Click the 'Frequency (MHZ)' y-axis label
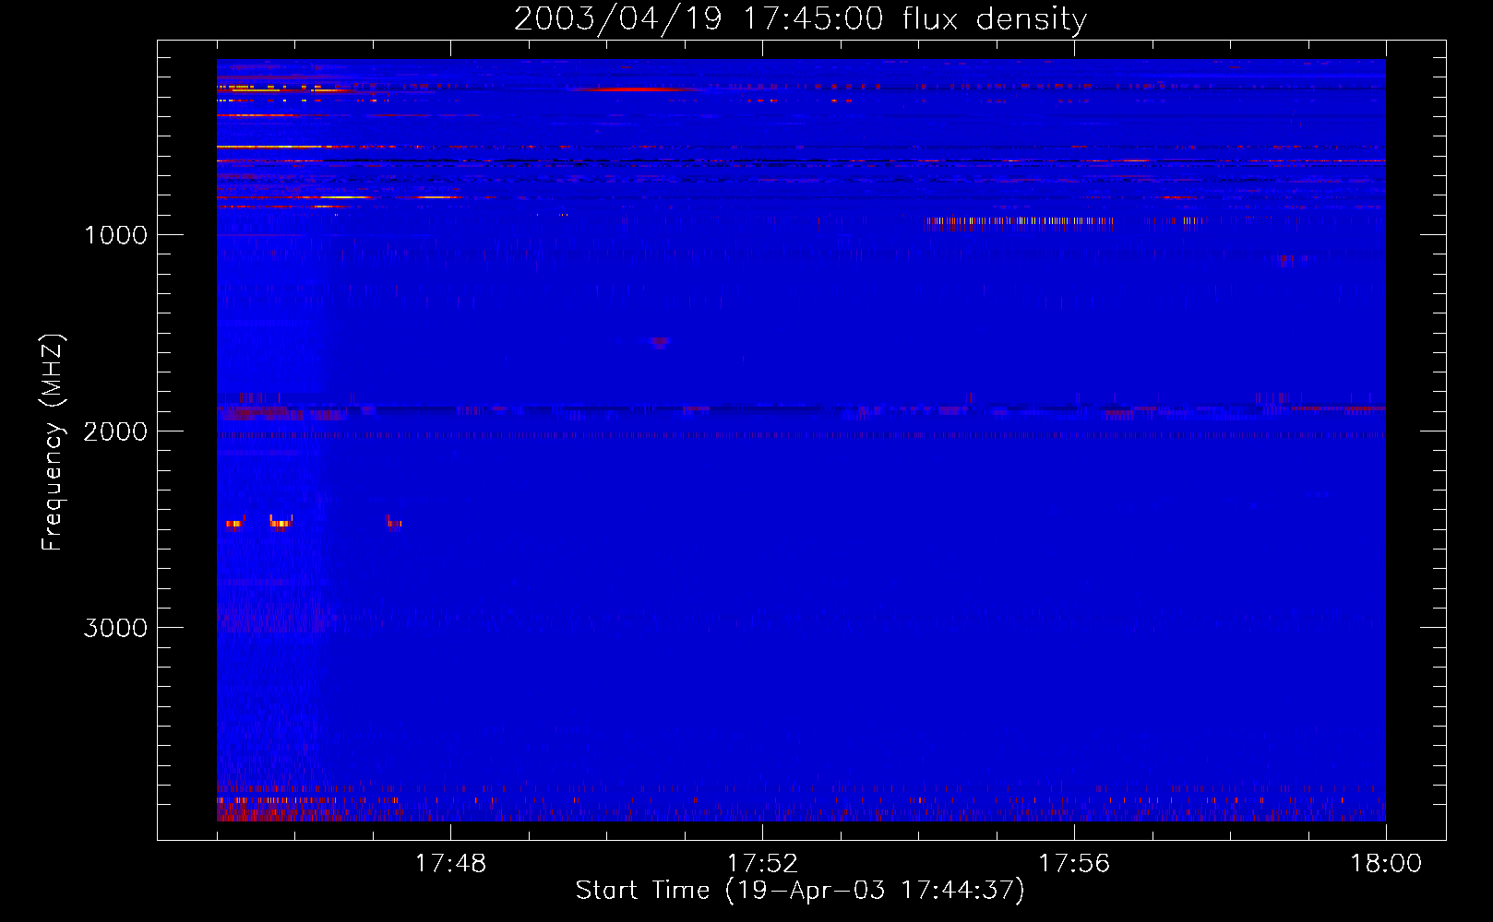This screenshot has width=1493, height=922. point(53,443)
